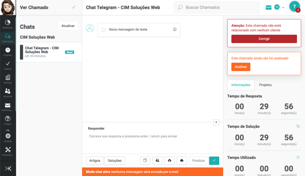Click the transfer users icon below reply

click(157, 161)
